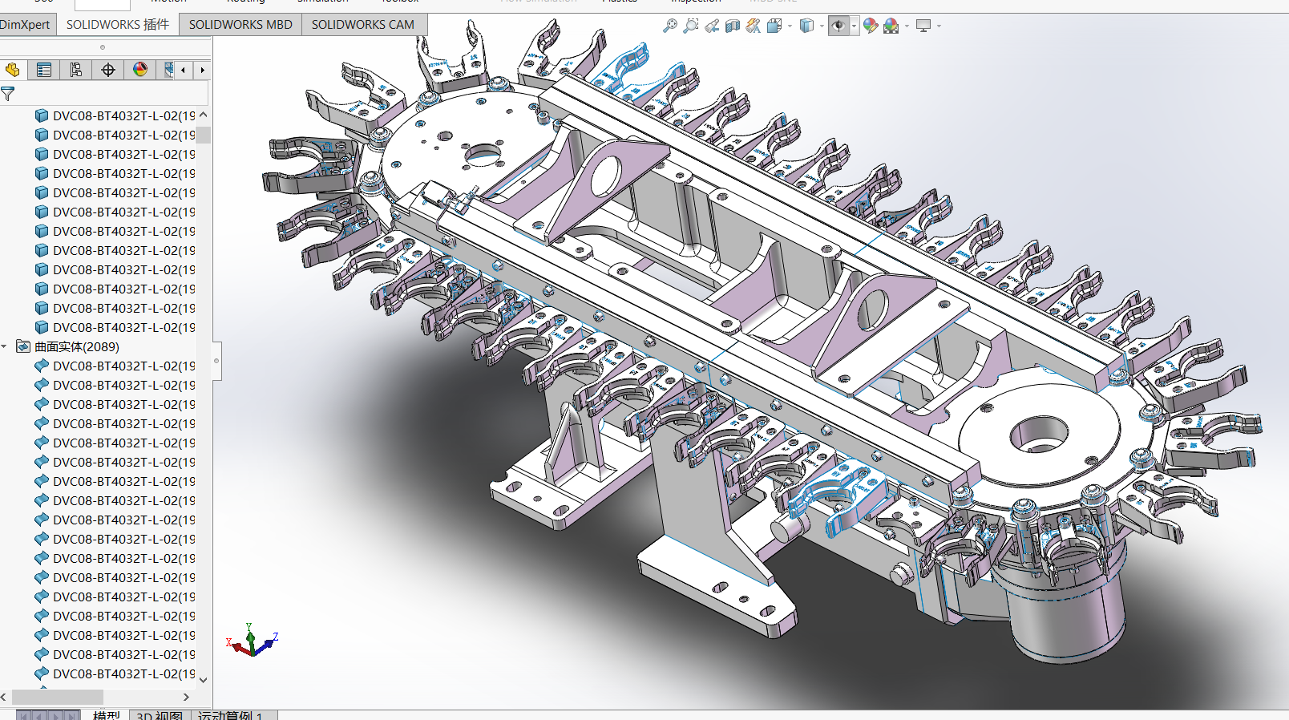Switch to the ConfigurationManager tab
This screenshot has width=1289, height=720.
(76, 70)
